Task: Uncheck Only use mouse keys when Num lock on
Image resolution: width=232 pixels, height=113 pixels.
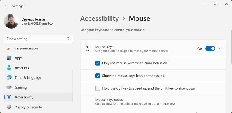Action: tap(98, 63)
